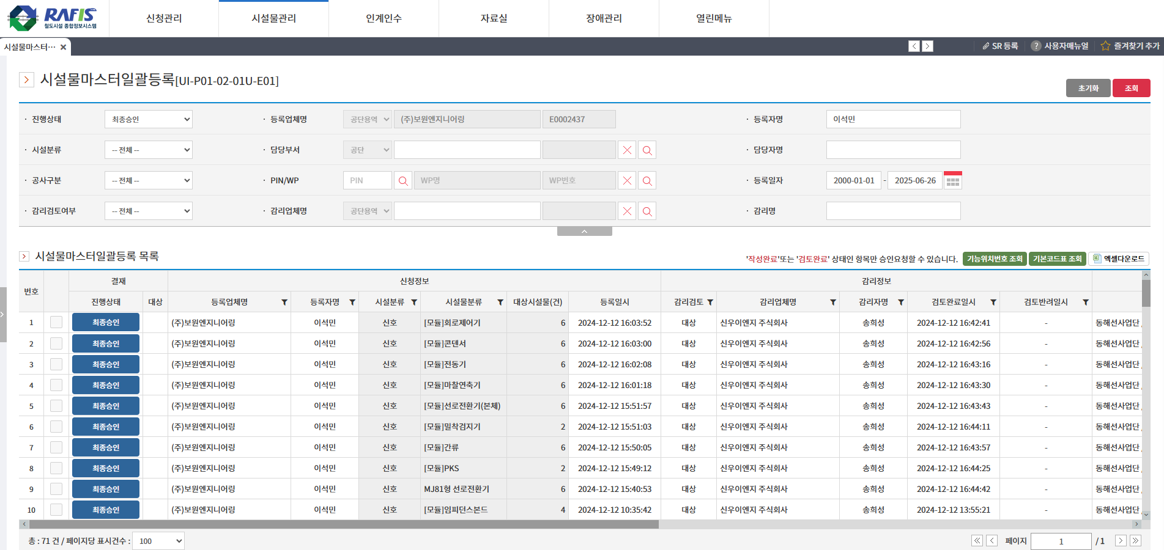Screen dimensions: 1164x550
Task: Search WP with magnifier icon
Action: (647, 180)
